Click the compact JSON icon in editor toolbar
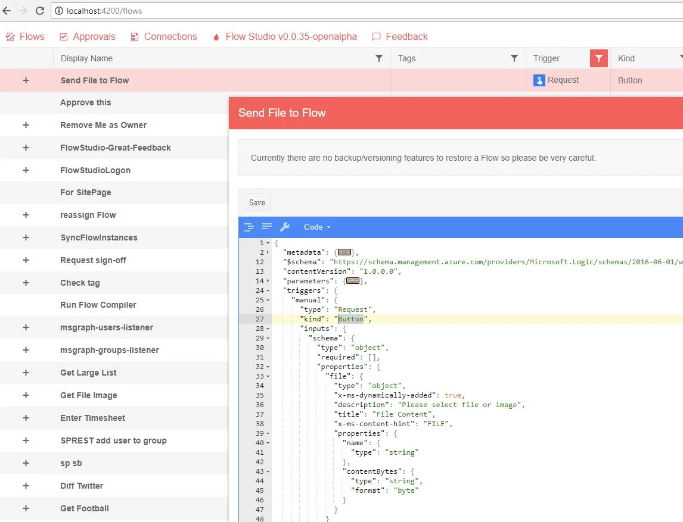The image size is (683, 522). coord(267,227)
